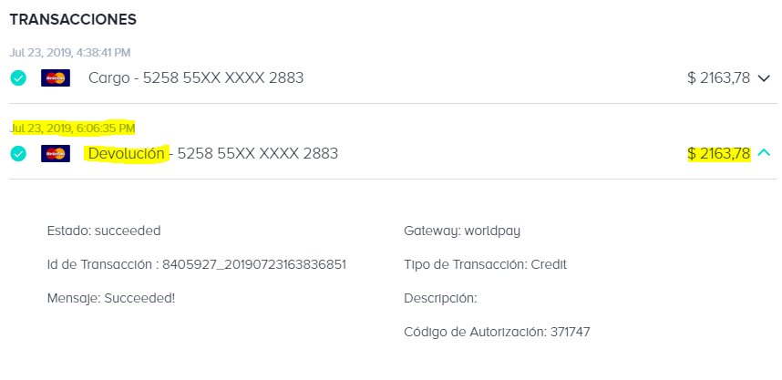Click the Mensaje: Succeeded! text
Viewport: 782px width, 380px height.
click(110, 298)
